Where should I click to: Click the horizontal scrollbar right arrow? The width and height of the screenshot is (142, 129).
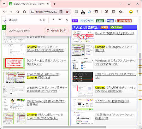point(137,127)
